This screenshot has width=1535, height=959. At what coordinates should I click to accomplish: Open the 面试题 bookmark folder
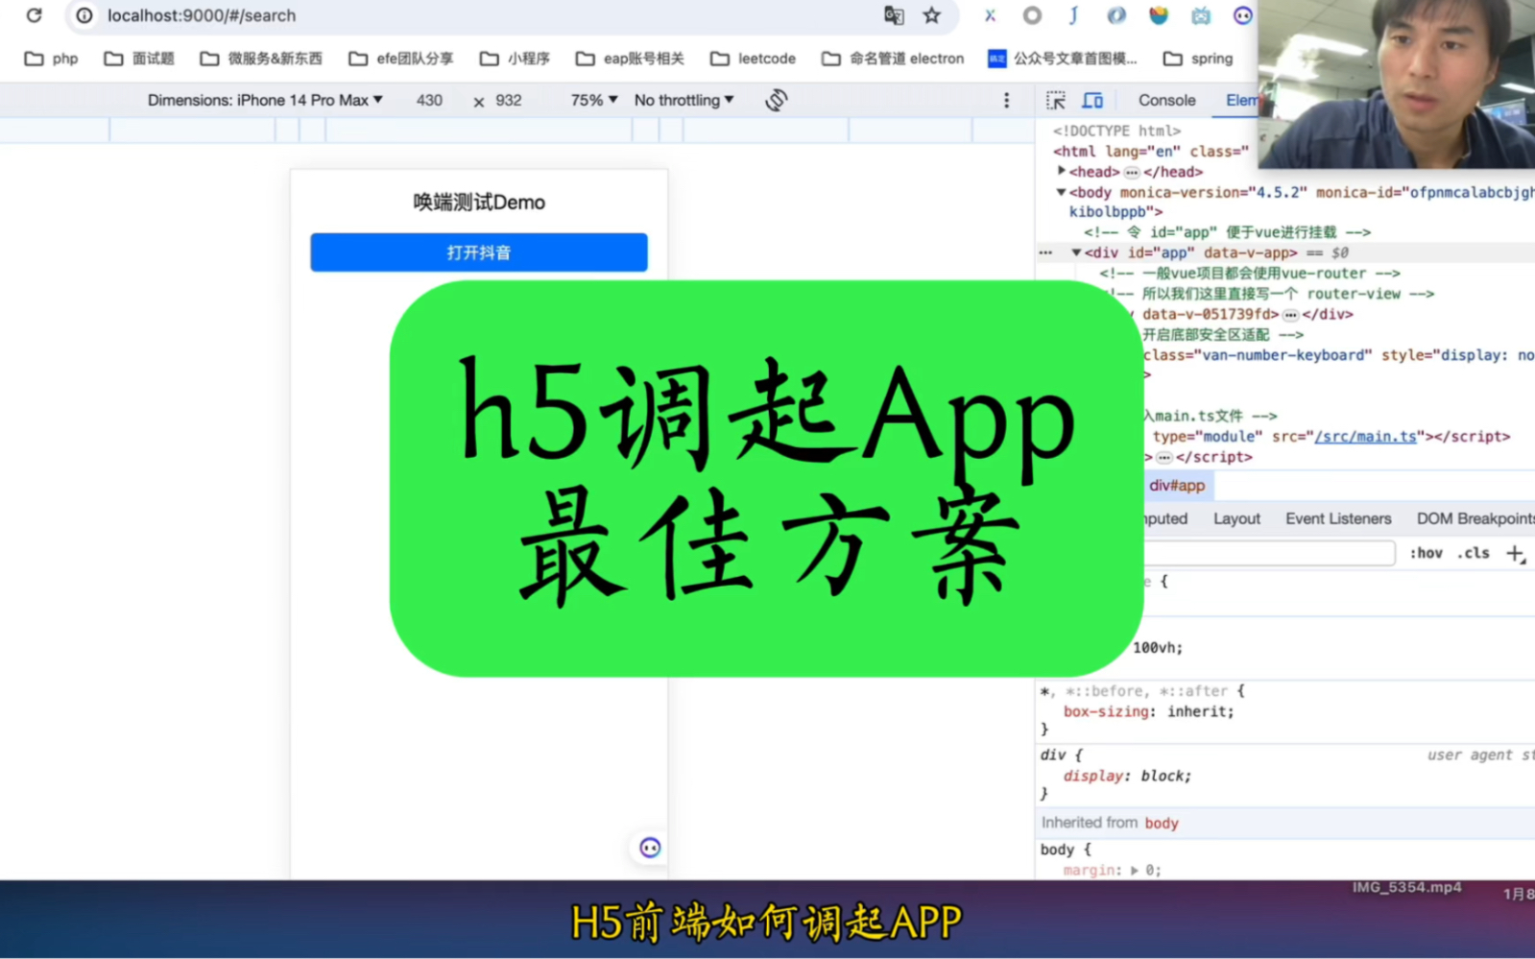tap(139, 59)
